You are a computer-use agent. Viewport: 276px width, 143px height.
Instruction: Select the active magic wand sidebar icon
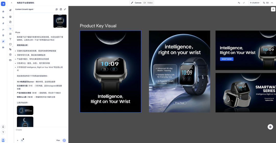(x=3, y=42)
